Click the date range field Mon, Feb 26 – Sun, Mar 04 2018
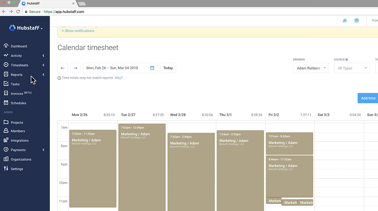The width and height of the screenshot is (378, 211). [120, 68]
